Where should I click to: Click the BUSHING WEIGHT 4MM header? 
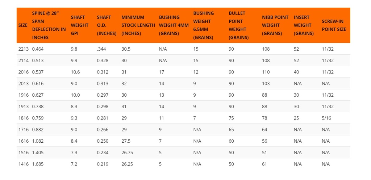coord(174,25)
